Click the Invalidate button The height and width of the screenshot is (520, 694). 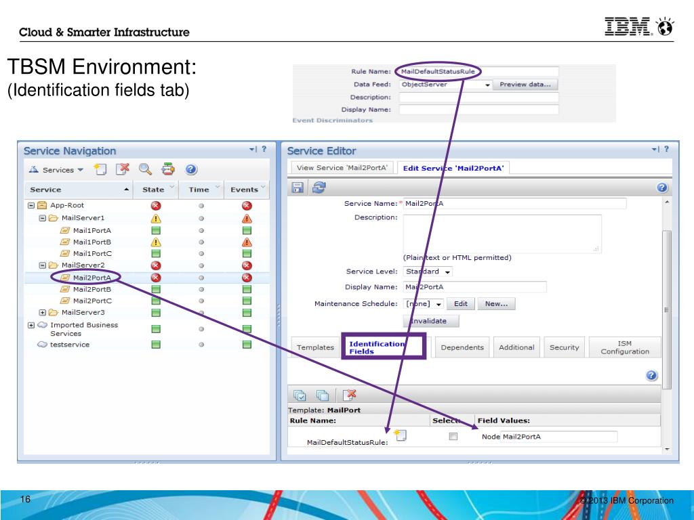tap(430, 321)
